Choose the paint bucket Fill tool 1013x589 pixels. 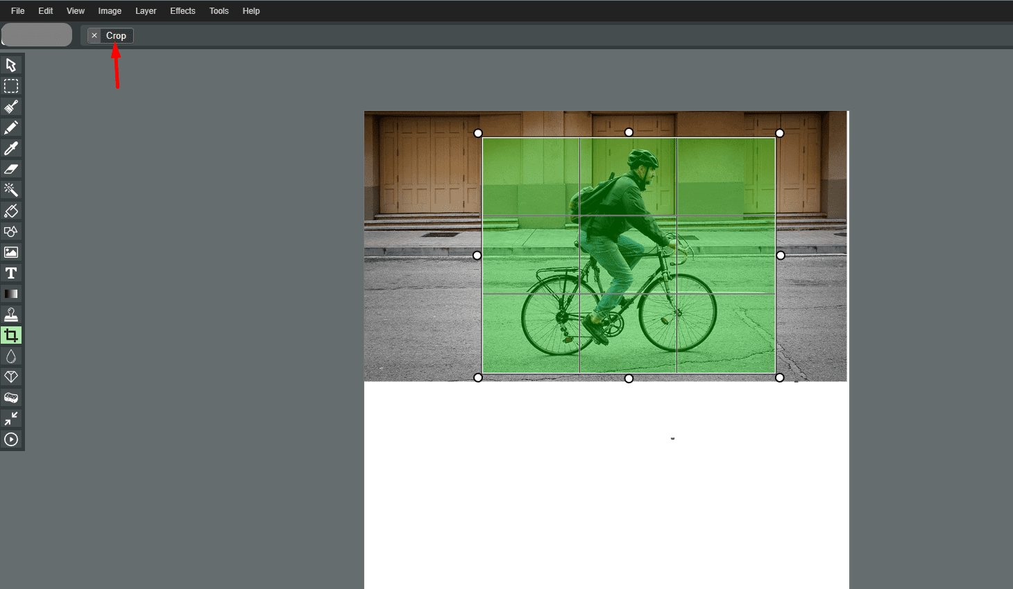coord(11,211)
